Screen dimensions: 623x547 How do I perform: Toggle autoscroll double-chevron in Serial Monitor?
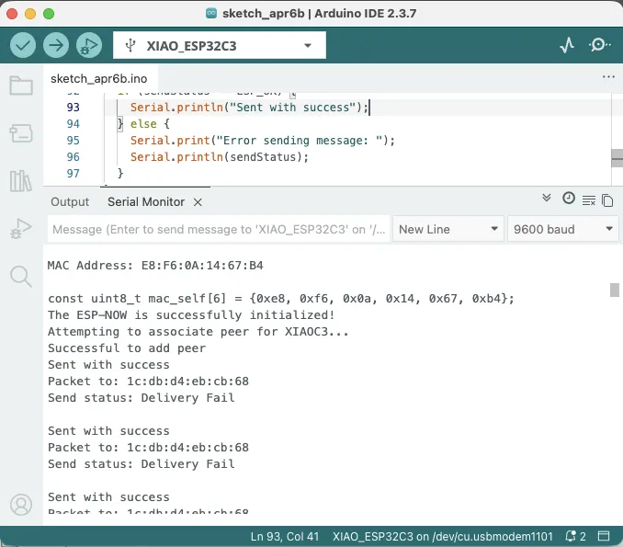[x=547, y=198]
